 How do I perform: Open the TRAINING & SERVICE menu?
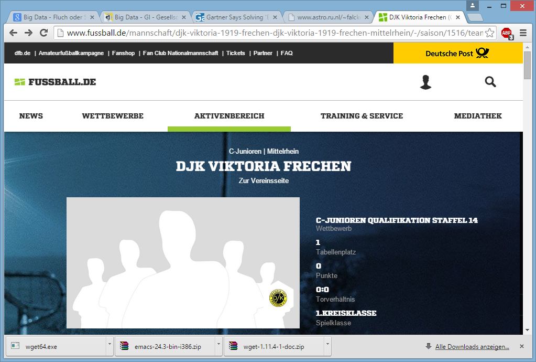pyautogui.click(x=362, y=116)
